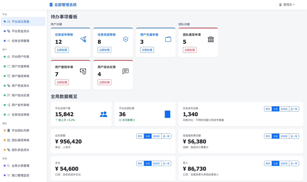Open 平台资金流水 in the sidebar
Viewport: 307px width, 182px height.
pos(20,31)
